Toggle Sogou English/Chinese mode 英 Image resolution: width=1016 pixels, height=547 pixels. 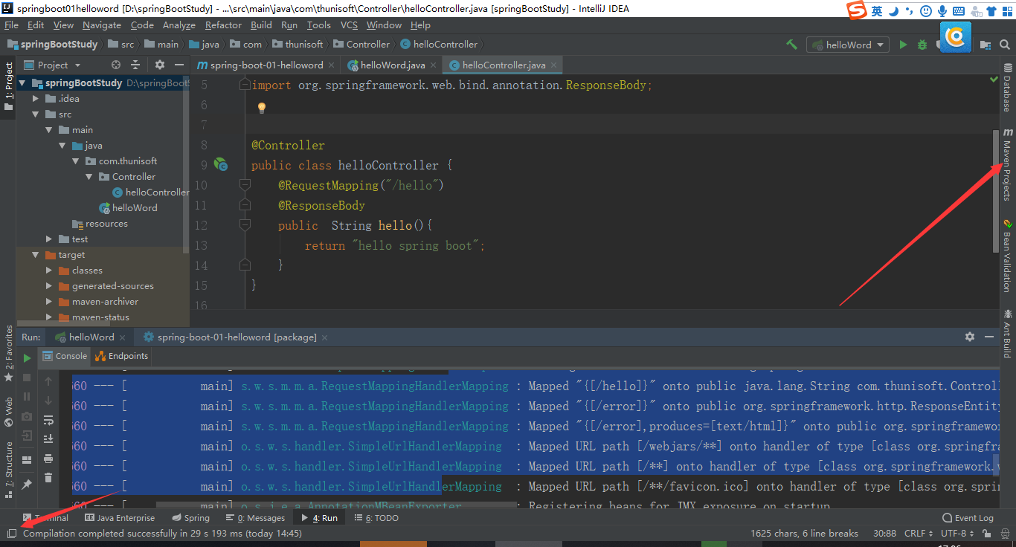(878, 11)
